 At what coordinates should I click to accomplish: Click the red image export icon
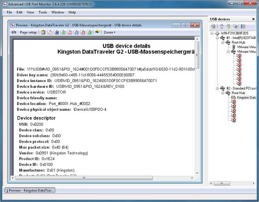(83, 32)
